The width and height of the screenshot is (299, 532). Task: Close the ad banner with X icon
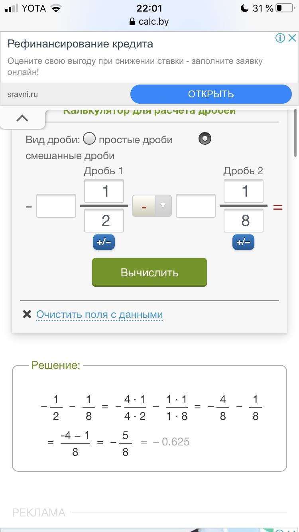[x=292, y=38]
